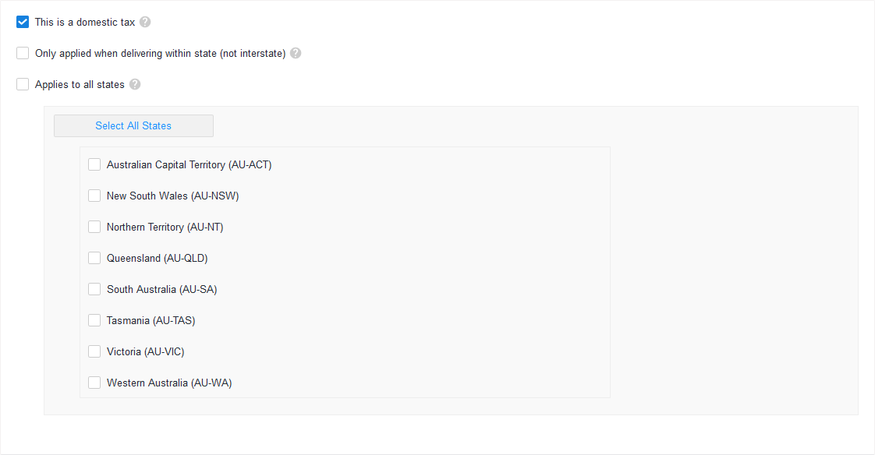Click the Victoria (AU-VIC) label text
The width and height of the screenshot is (875, 455).
[x=145, y=352]
